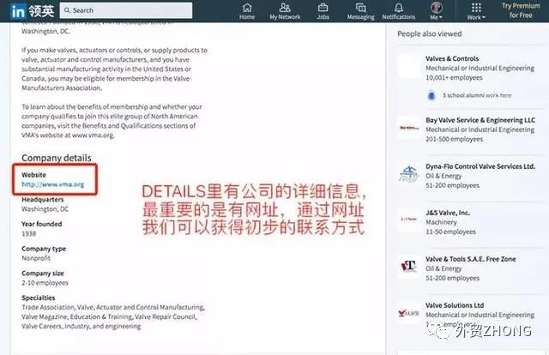This screenshot has width=549, height=355.
Task: Click Valve & Tools logo thumbnail
Action: click(408, 267)
